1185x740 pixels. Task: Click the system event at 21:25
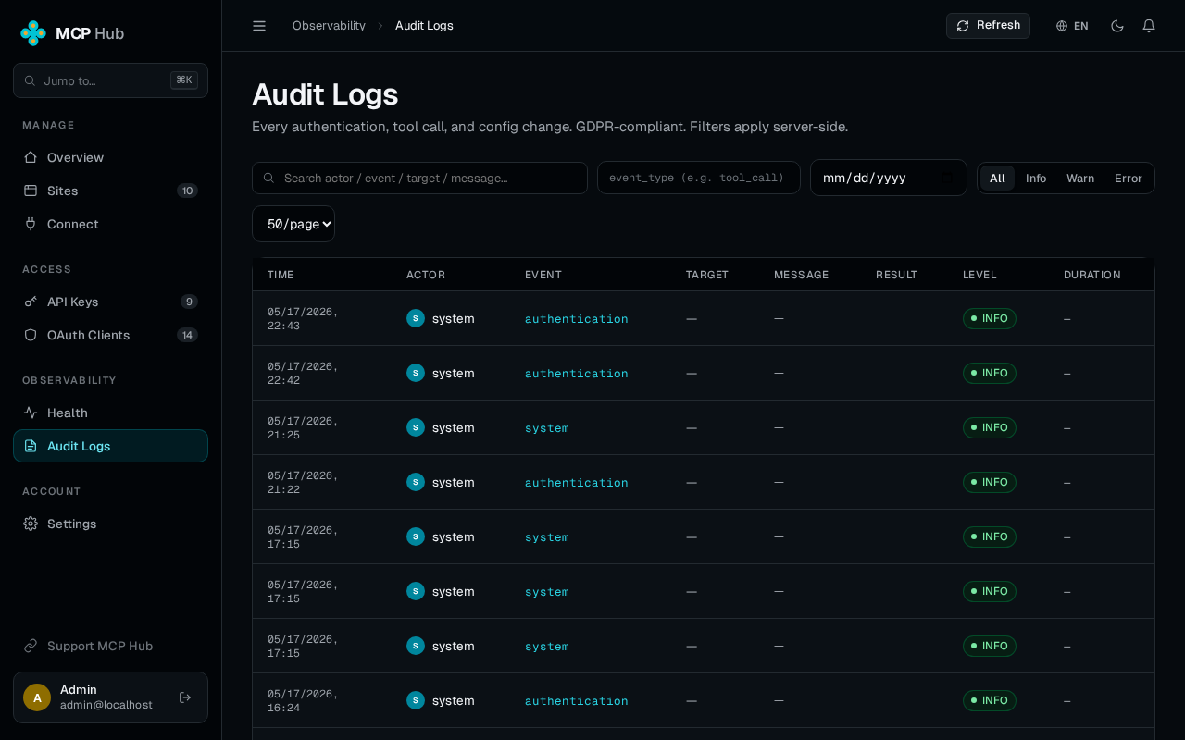547,428
